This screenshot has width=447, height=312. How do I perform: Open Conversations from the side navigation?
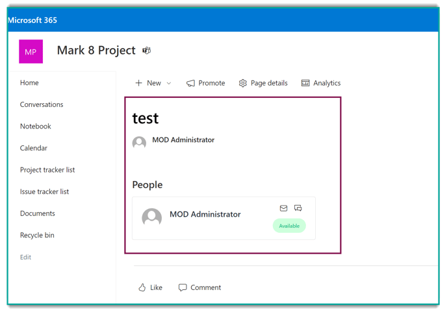tap(42, 104)
